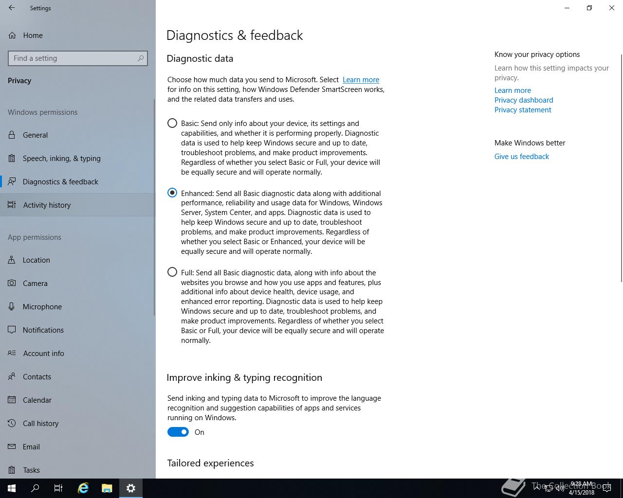623x498 pixels.
Task: Open Tasks permissions page
Action: 78,470
